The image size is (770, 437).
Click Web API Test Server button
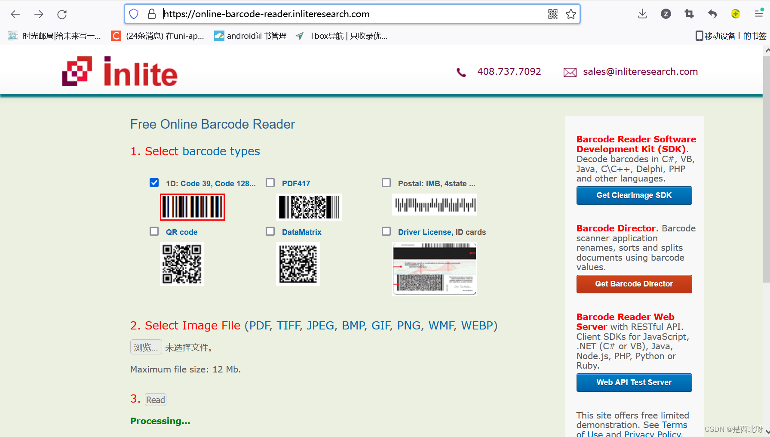(x=634, y=382)
